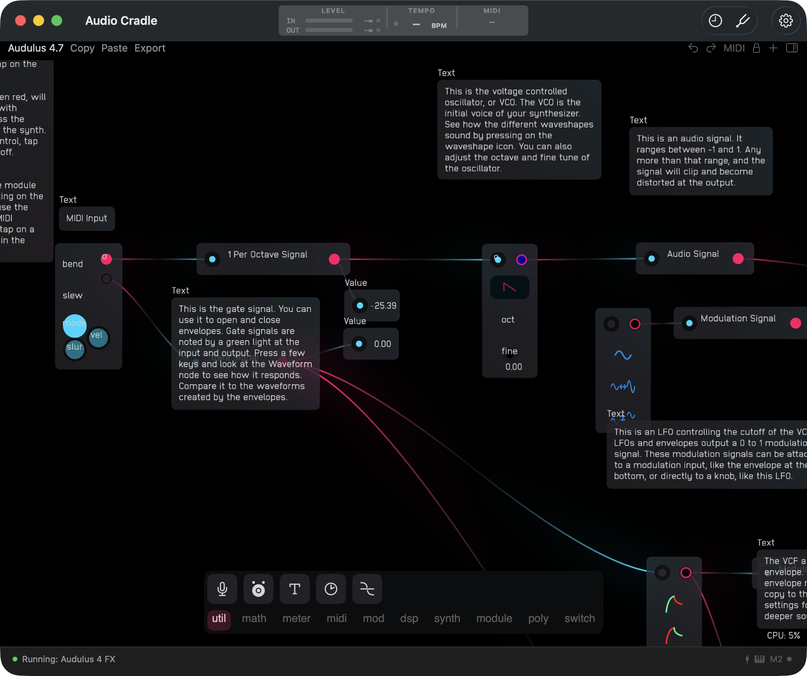Click the LFO sine waveshape icon

point(623,355)
